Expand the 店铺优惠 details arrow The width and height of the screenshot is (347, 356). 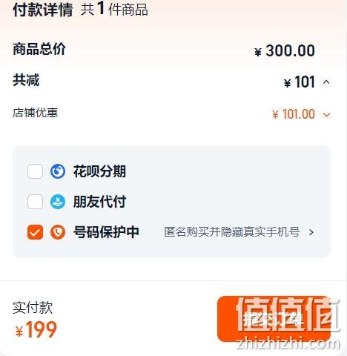click(327, 115)
